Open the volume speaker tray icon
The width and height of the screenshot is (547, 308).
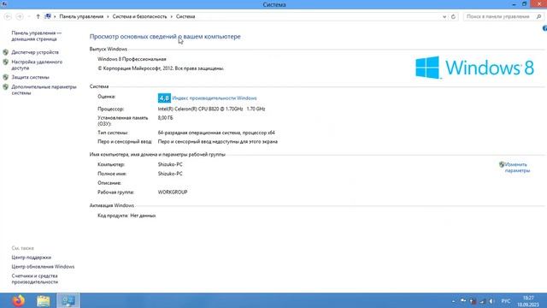point(492,301)
